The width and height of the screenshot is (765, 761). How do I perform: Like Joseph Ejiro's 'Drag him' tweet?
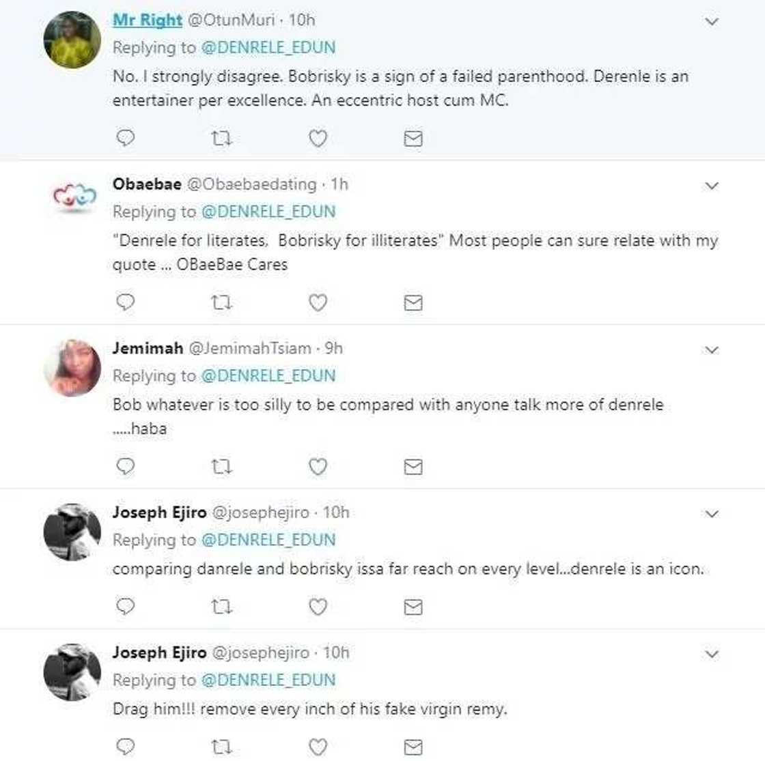coord(318,747)
